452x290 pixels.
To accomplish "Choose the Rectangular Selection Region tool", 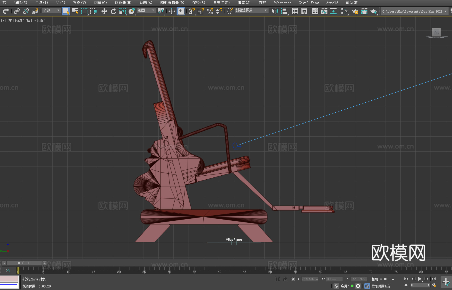I will (84, 11).
